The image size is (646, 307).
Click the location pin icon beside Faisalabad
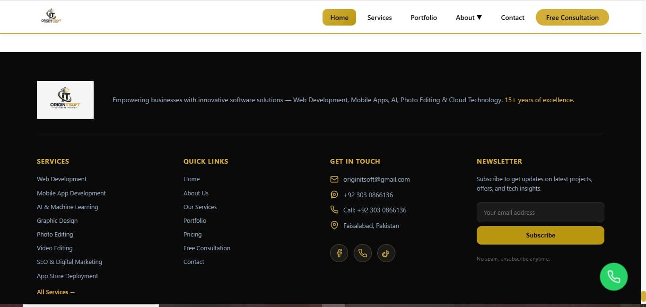[334, 225]
